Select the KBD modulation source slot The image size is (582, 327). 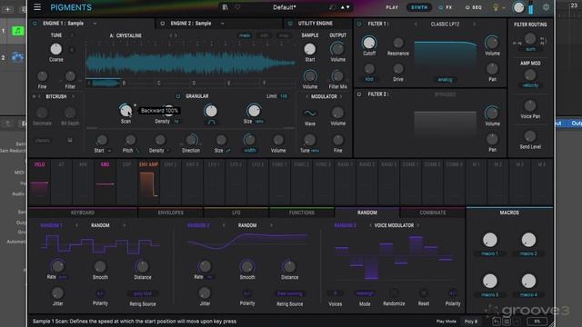click(x=105, y=182)
